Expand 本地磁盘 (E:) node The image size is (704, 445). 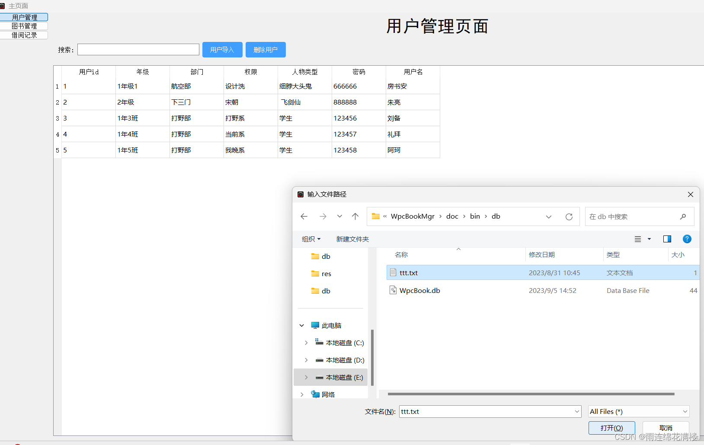(x=306, y=377)
